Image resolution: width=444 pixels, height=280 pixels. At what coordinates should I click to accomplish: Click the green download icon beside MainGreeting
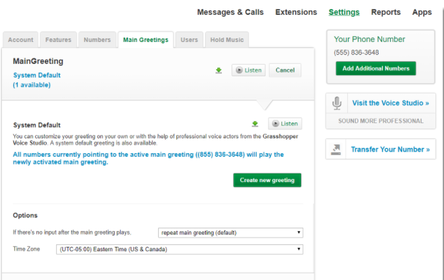click(x=219, y=70)
